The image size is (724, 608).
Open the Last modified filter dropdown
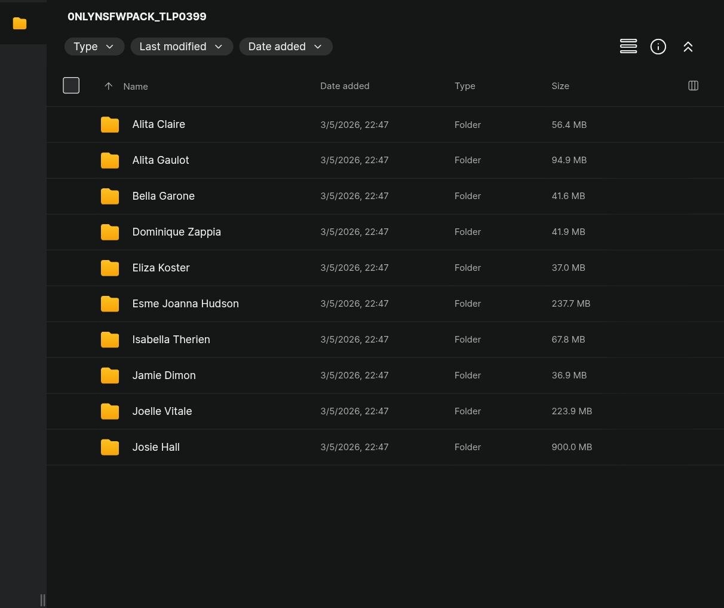(181, 47)
